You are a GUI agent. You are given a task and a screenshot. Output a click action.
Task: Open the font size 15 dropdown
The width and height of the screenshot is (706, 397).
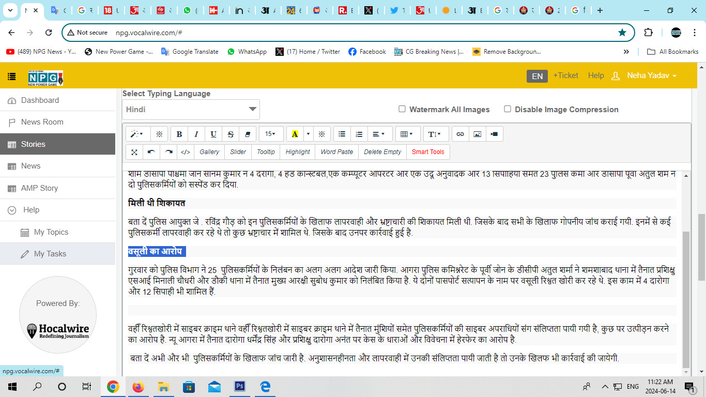pyautogui.click(x=271, y=134)
